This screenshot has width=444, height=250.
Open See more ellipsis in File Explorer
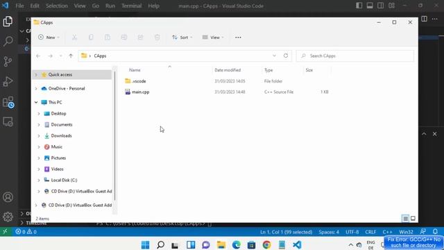tap(238, 37)
